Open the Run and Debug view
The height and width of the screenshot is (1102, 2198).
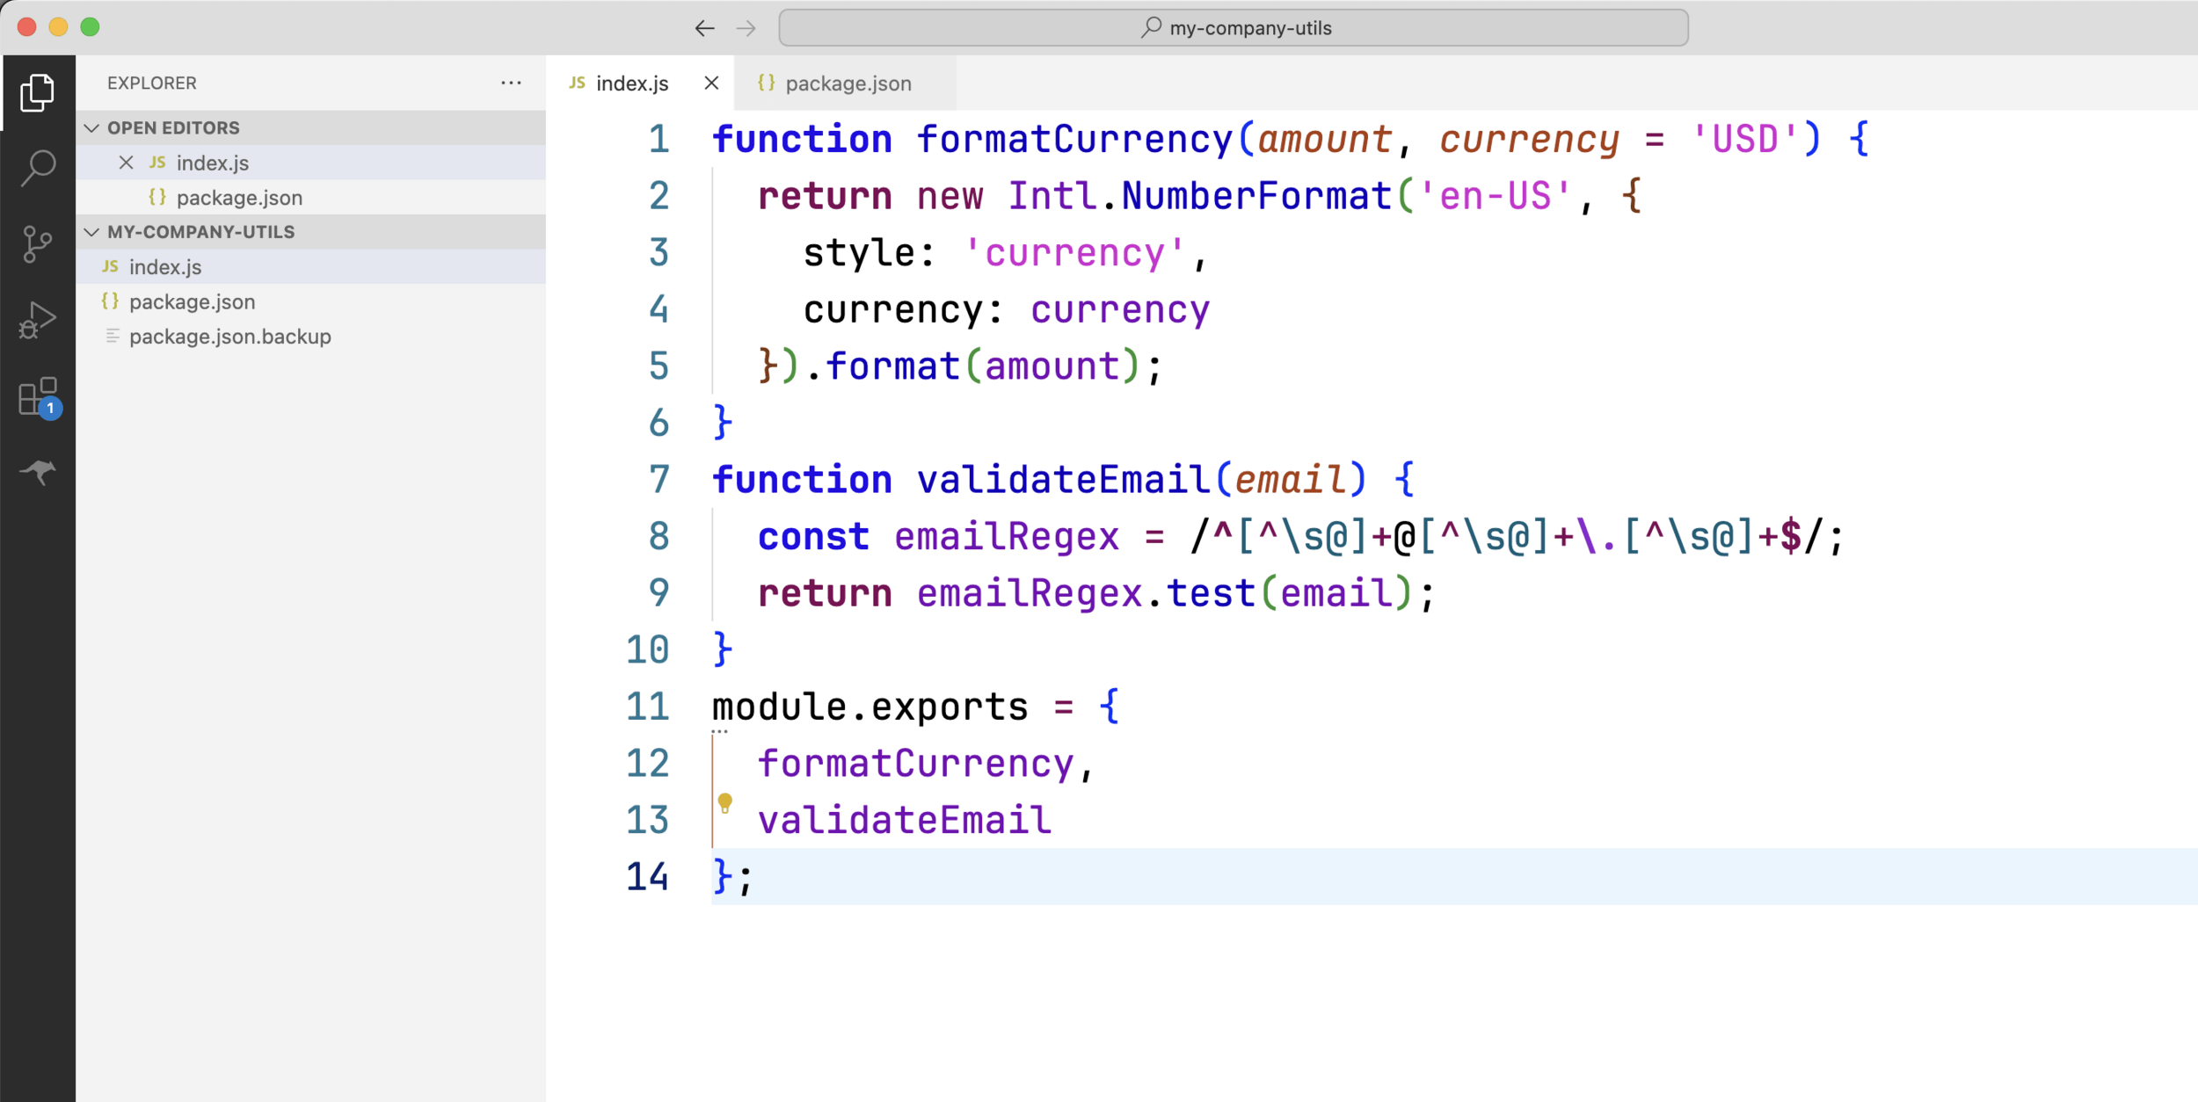point(37,320)
